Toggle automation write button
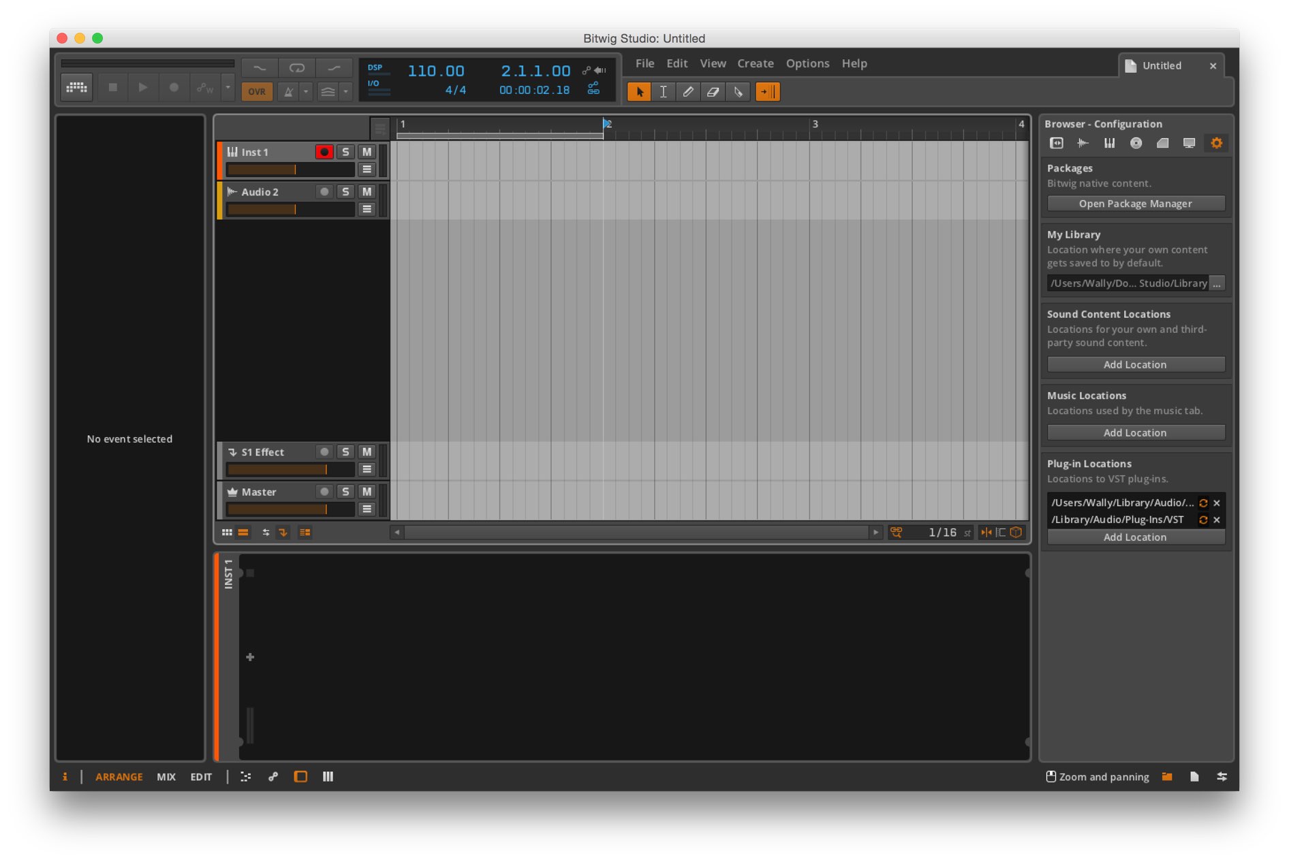Screen dimensions: 1289x862 [x=205, y=88]
